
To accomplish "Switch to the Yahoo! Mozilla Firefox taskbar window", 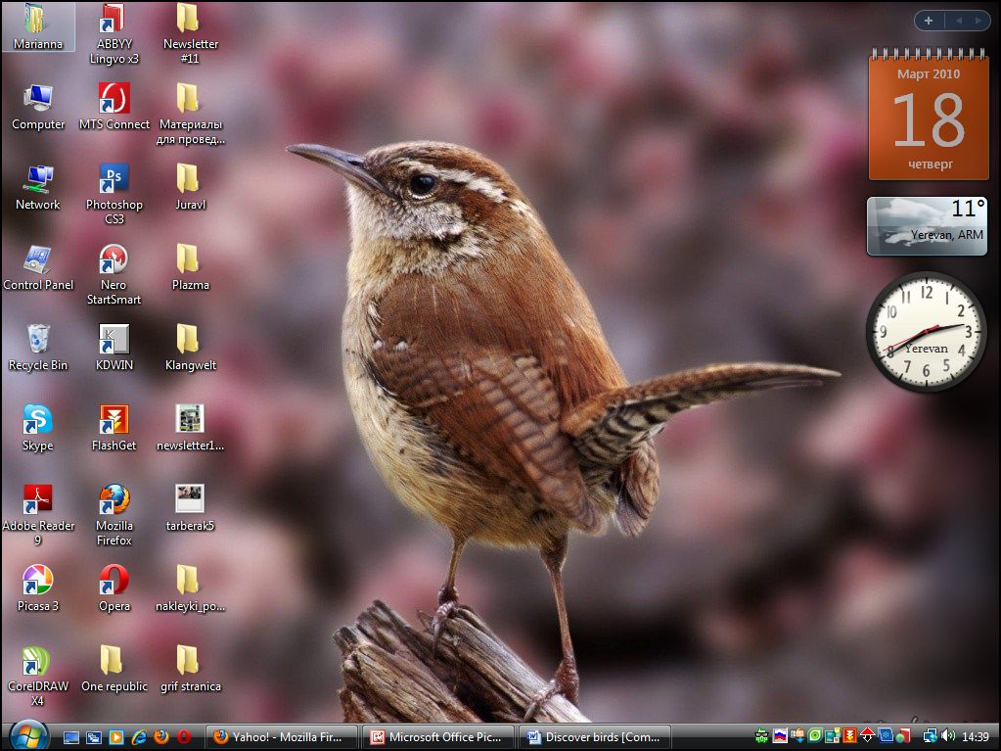I will tap(282, 736).
